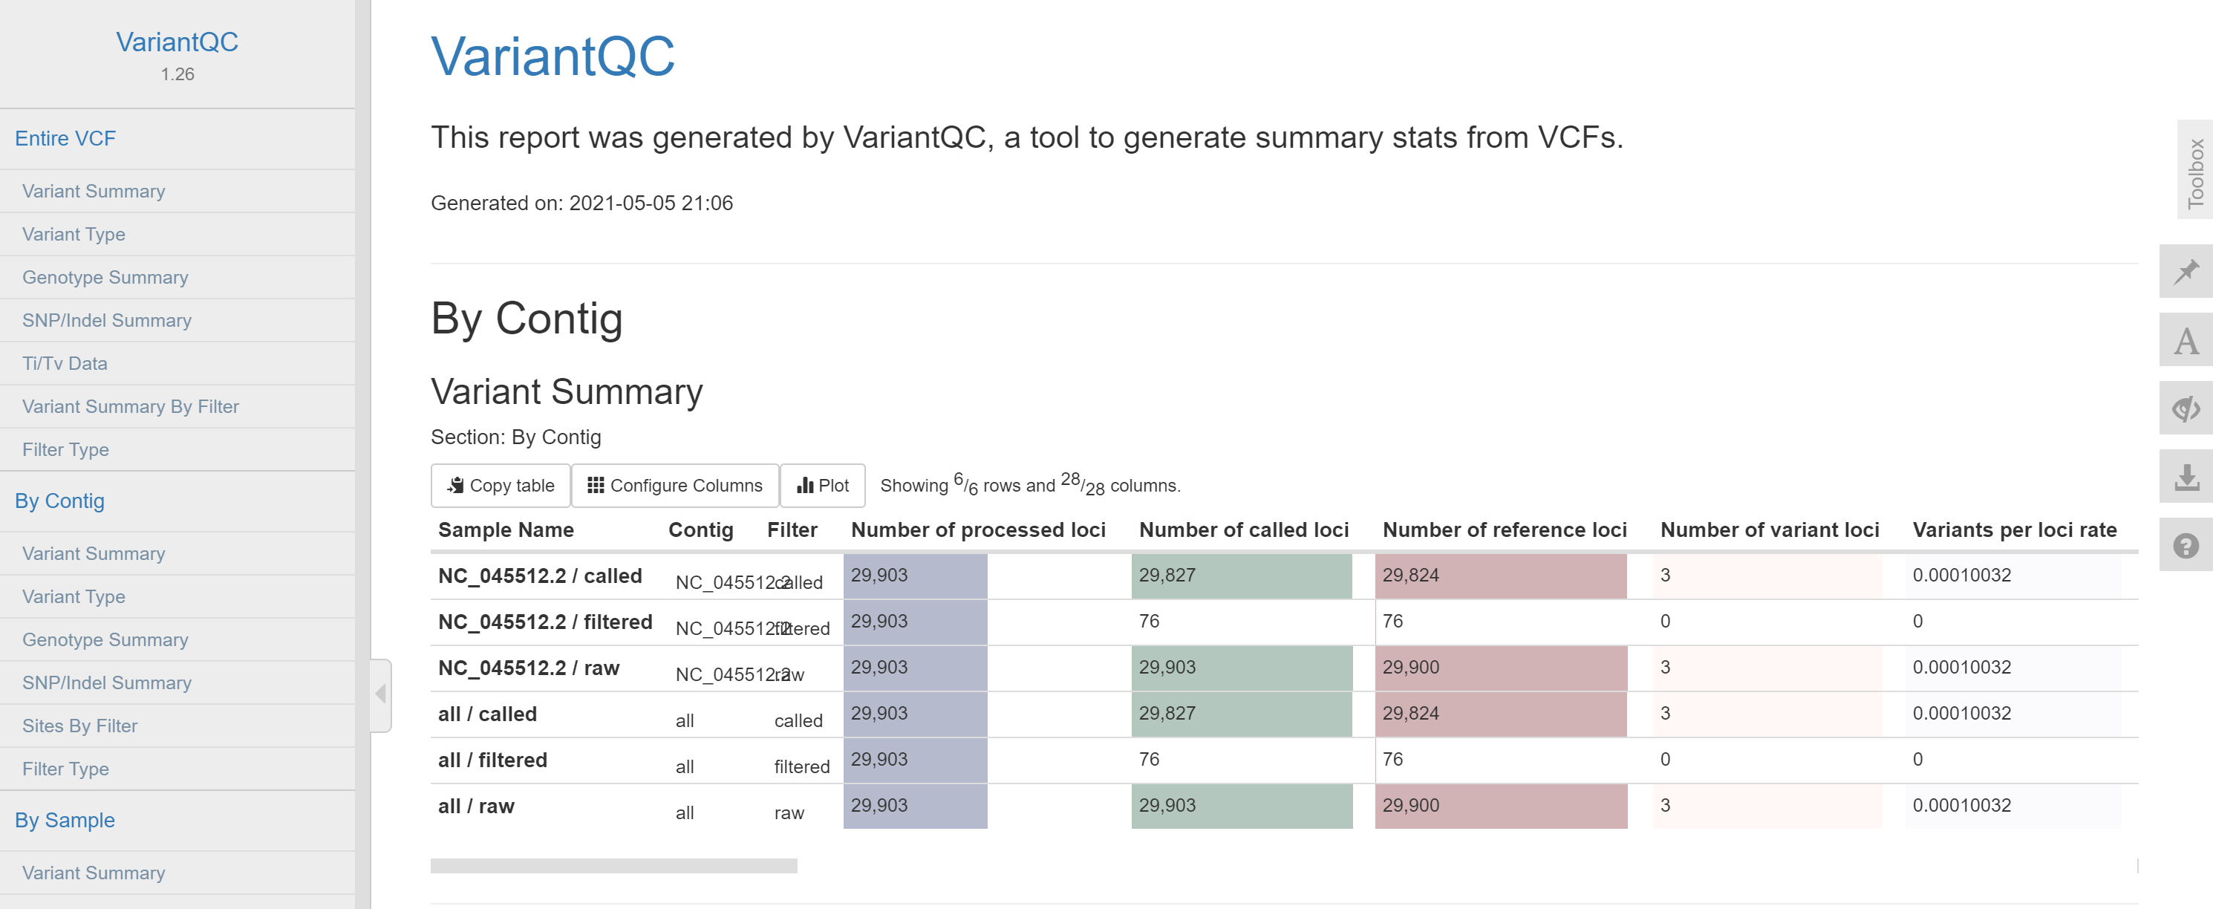Viewport: 2213px width, 909px height.
Task: Sort by Number of called loci column
Action: pos(1243,530)
